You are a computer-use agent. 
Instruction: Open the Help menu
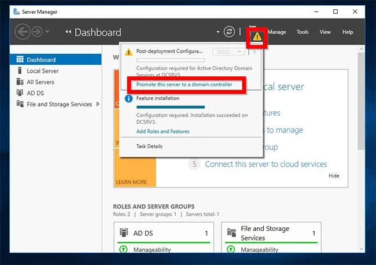348,32
